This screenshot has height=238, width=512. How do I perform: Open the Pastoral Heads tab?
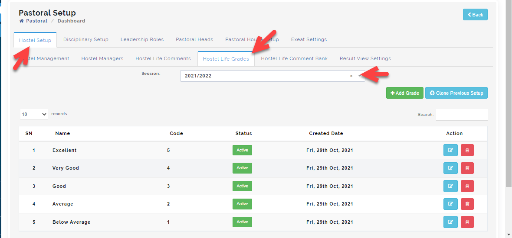(x=194, y=39)
